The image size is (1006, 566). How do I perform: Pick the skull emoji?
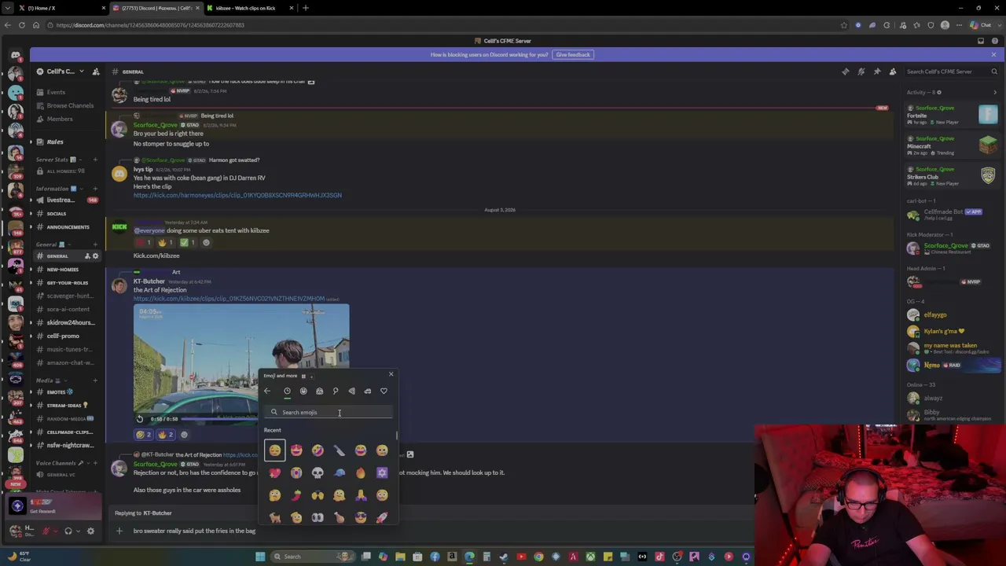pos(318,472)
